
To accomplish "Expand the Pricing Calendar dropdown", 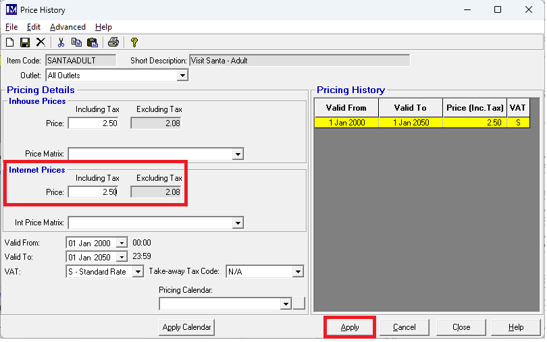I will point(286,304).
